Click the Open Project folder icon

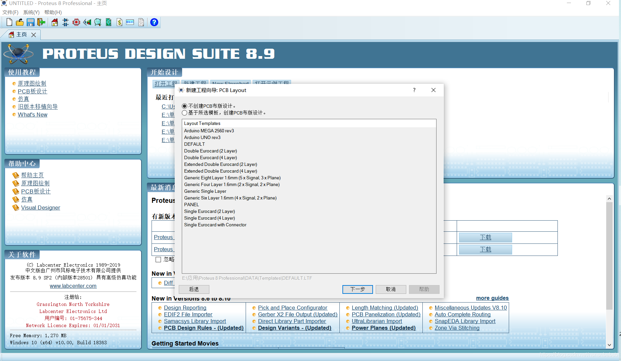click(20, 22)
